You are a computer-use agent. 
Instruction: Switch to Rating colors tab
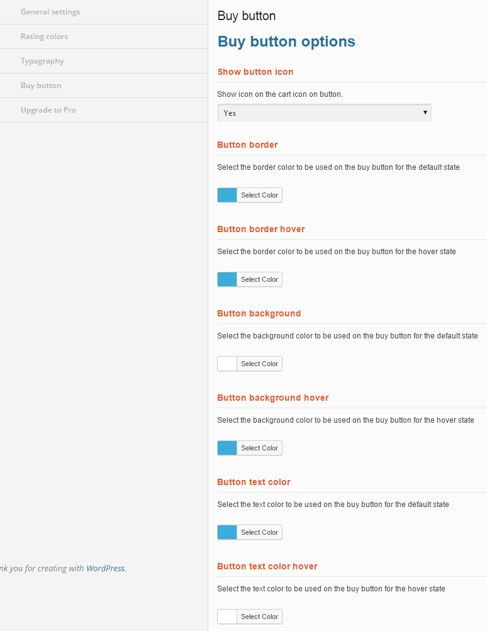104,36
